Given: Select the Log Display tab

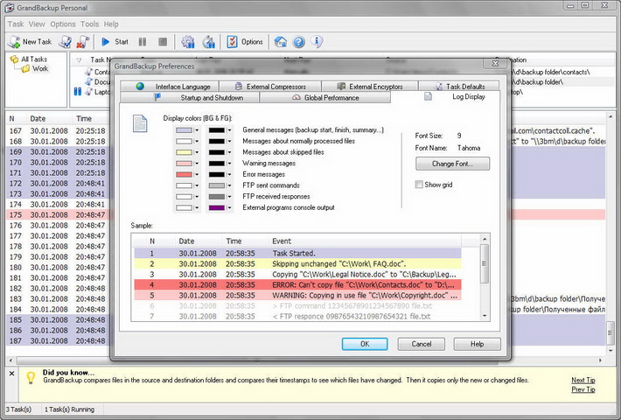Looking at the screenshot, I should tap(445, 96).
